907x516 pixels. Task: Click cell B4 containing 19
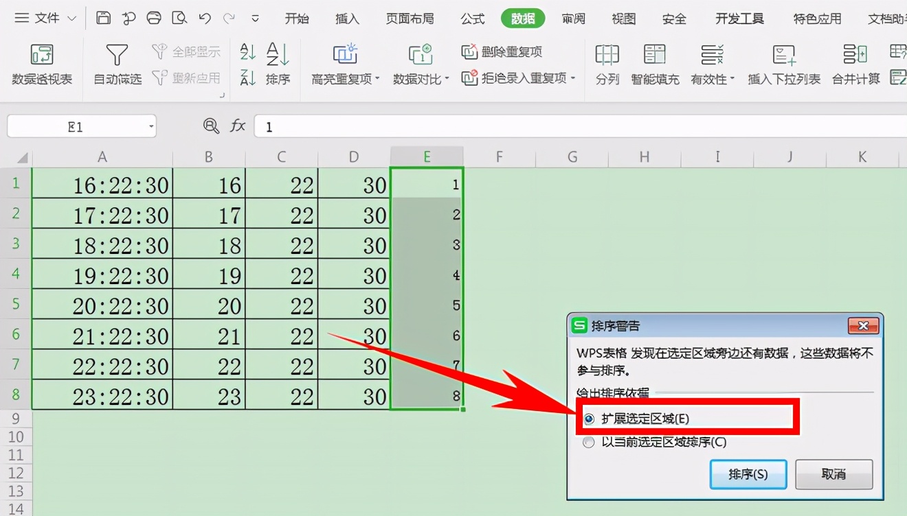(x=209, y=274)
